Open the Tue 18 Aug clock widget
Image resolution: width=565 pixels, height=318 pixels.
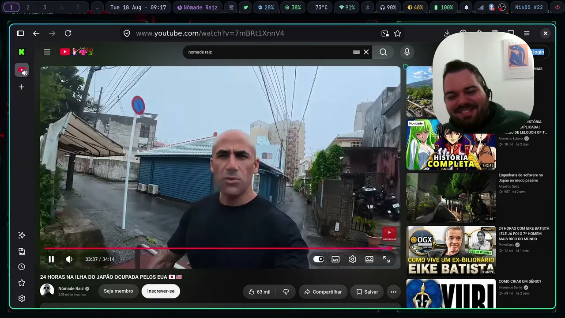click(x=138, y=8)
